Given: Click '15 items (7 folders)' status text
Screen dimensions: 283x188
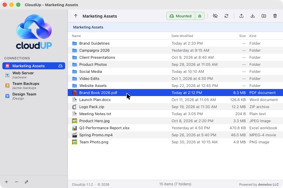Looking at the screenshot, I should tap(175, 184).
